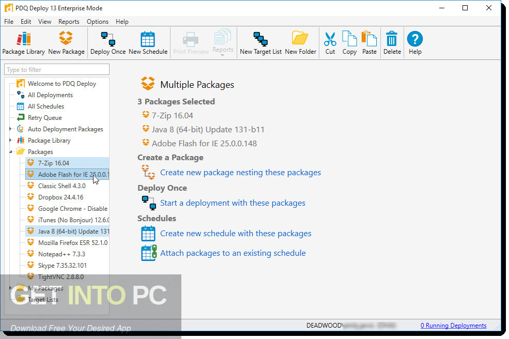This screenshot has width=509, height=339.
Task: Open All Schedules in the tree
Action: [46, 106]
